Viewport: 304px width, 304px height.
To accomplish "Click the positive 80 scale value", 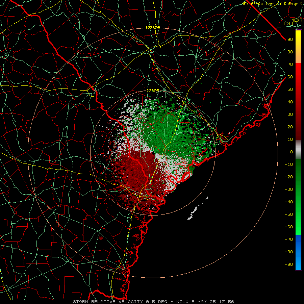I will click(x=290, y=52).
